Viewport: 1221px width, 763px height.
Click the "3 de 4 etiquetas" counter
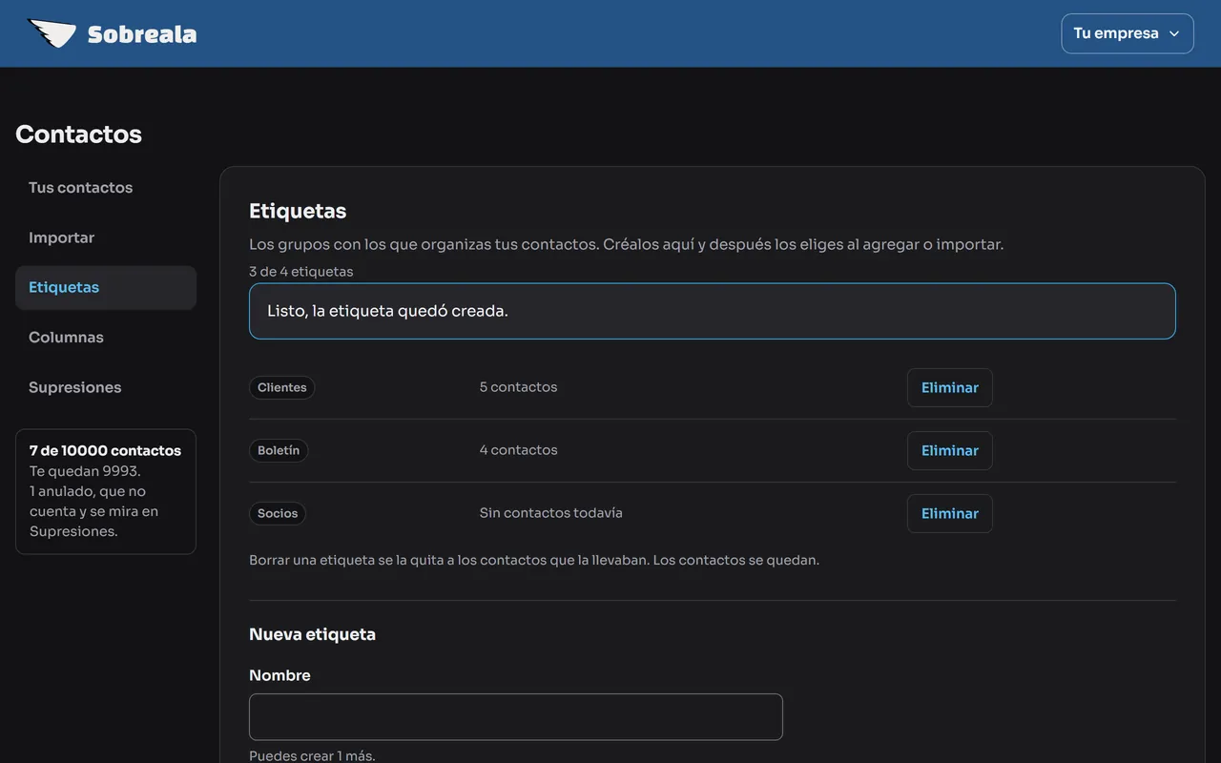[300, 272]
